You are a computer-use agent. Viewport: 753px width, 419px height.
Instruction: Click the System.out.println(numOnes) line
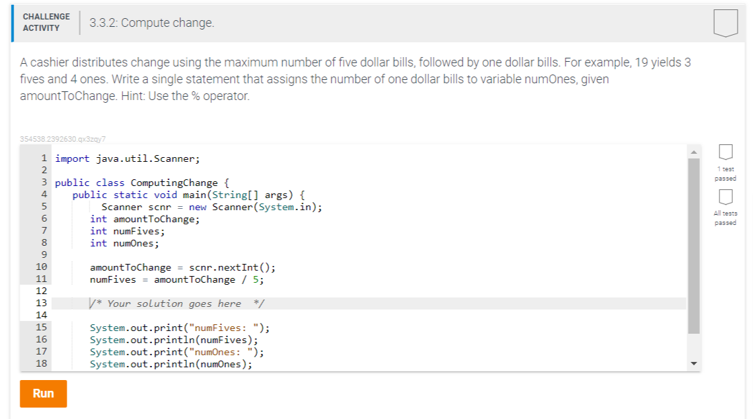coord(171,364)
